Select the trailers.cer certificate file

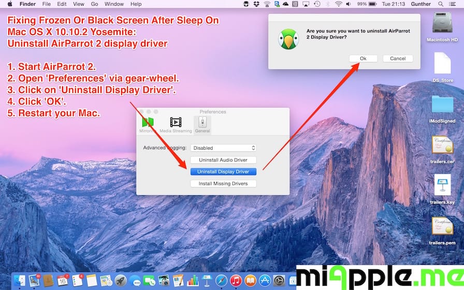click(x=442, y=150)
